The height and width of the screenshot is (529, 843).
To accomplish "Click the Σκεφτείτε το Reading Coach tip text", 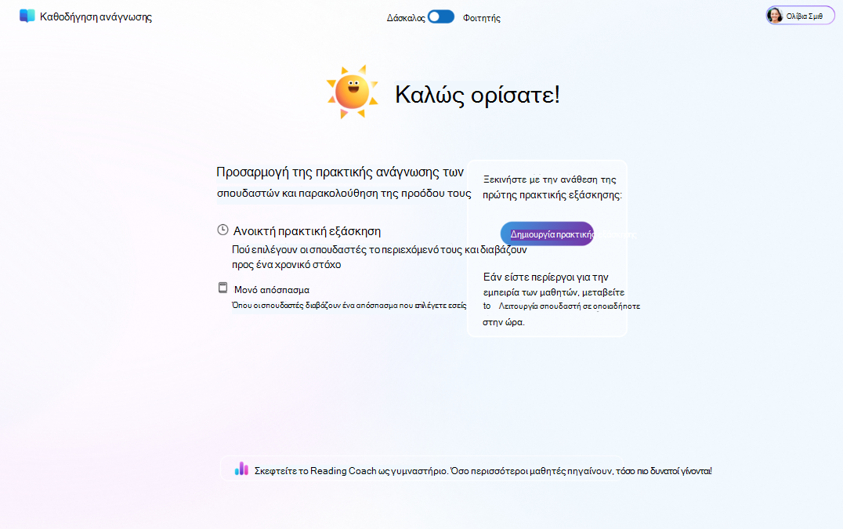I will (x=483, y=471).
